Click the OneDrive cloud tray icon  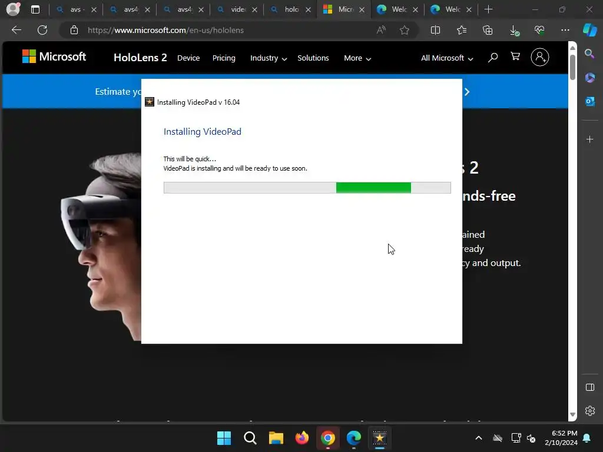498,438
